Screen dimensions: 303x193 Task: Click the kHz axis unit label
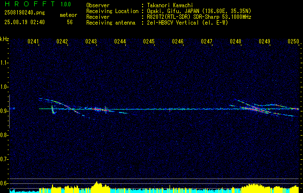[x=4, y=39]
